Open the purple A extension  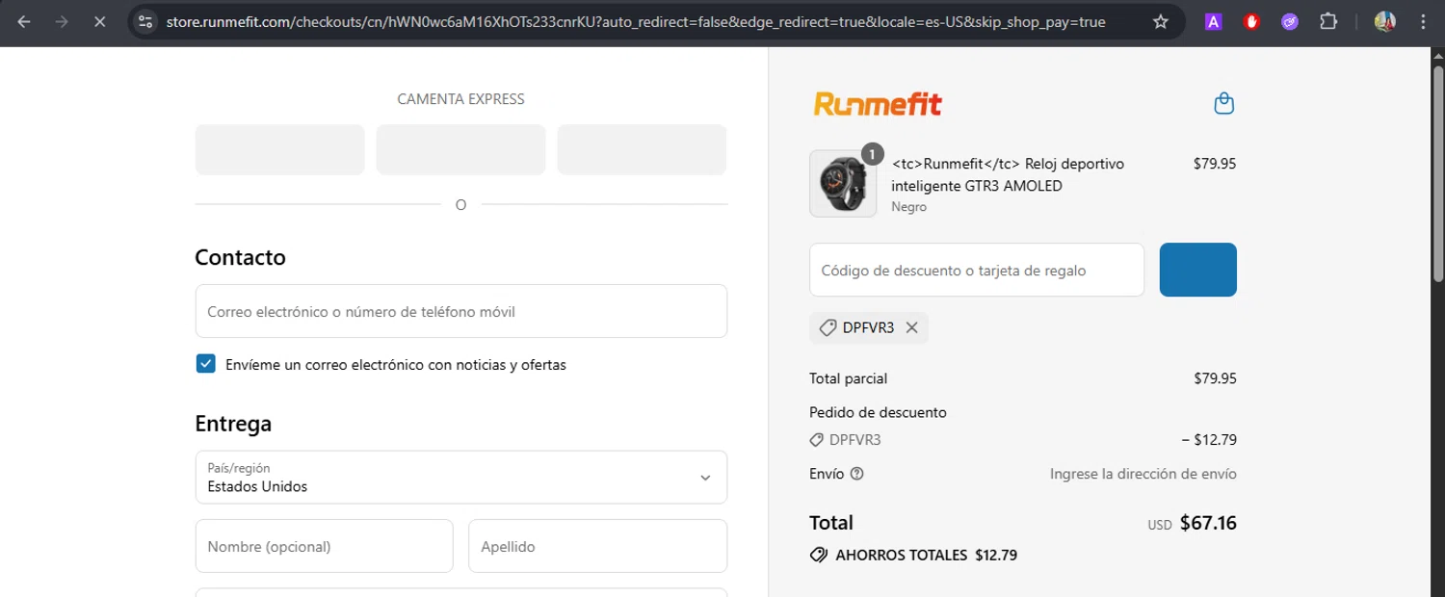coord(1214,21)
